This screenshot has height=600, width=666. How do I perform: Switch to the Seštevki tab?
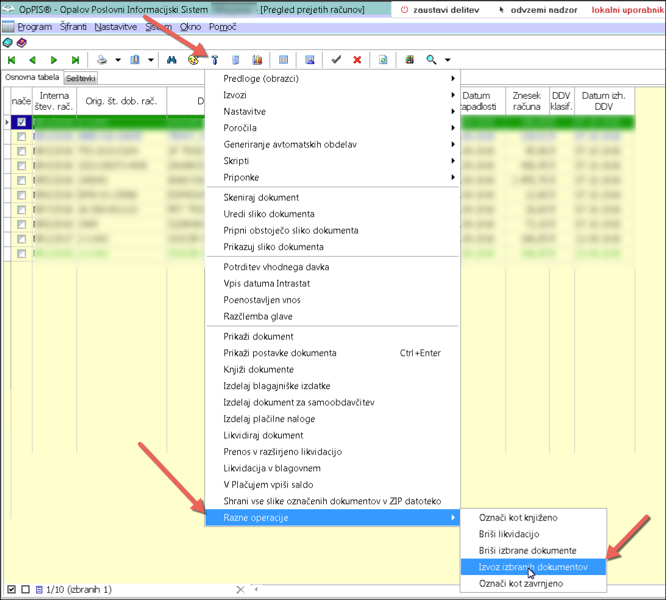pyautogui.click(x=81, y=78)
